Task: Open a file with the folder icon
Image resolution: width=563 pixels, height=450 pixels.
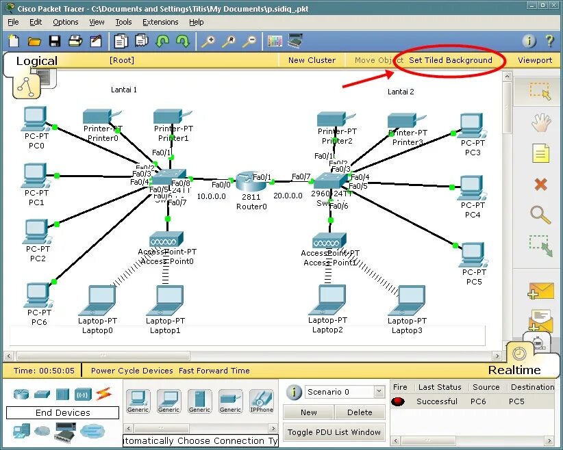Action: [x=34, y=42]
